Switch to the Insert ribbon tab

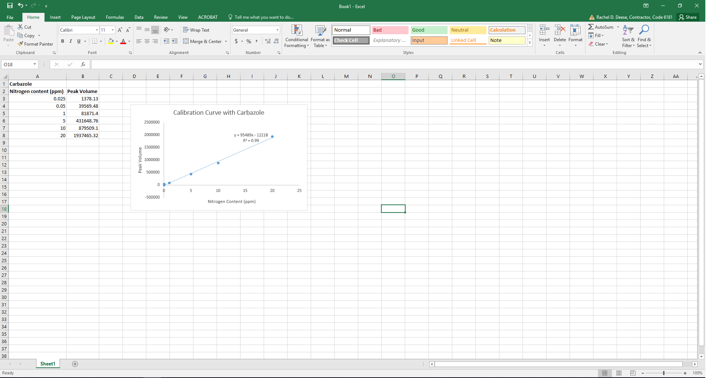(x=55, y=17)
